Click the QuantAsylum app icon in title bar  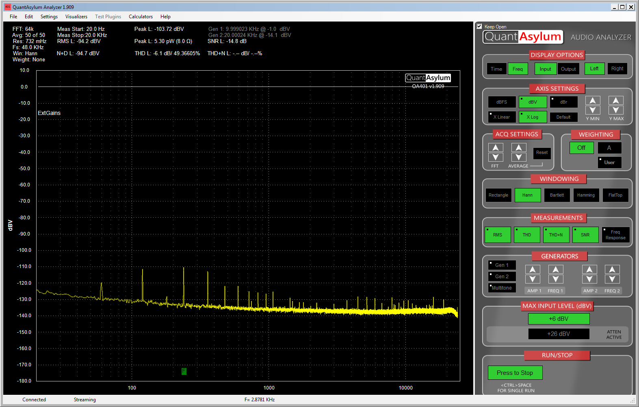click(x=7, y=7)
